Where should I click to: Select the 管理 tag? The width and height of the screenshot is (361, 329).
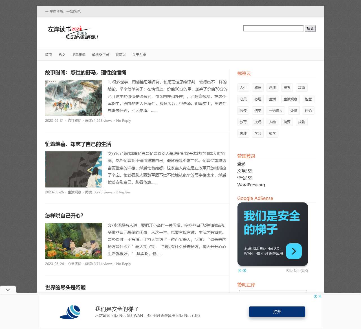(243, 133)
